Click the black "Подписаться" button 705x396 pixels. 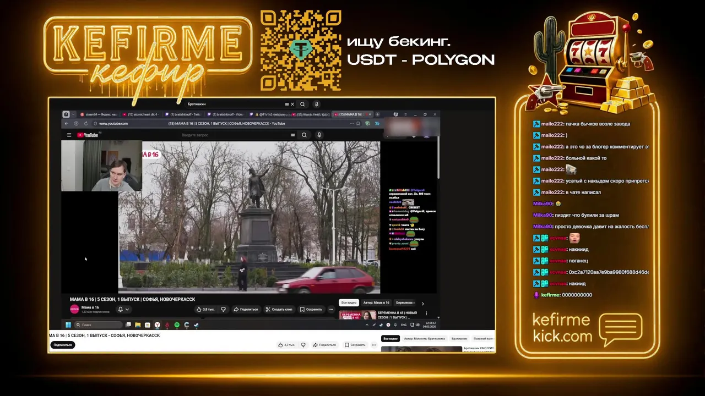pyautogui.click(x=63, y=345)
